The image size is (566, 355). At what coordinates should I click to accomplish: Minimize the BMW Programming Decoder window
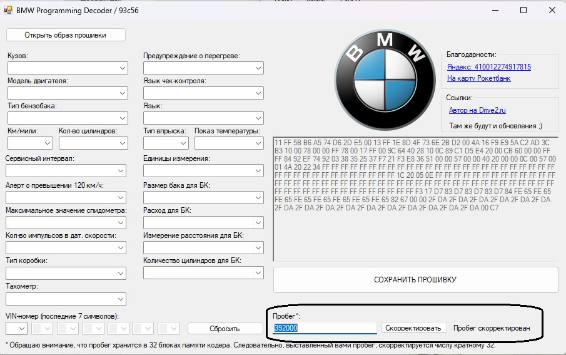tap(495, 10)
